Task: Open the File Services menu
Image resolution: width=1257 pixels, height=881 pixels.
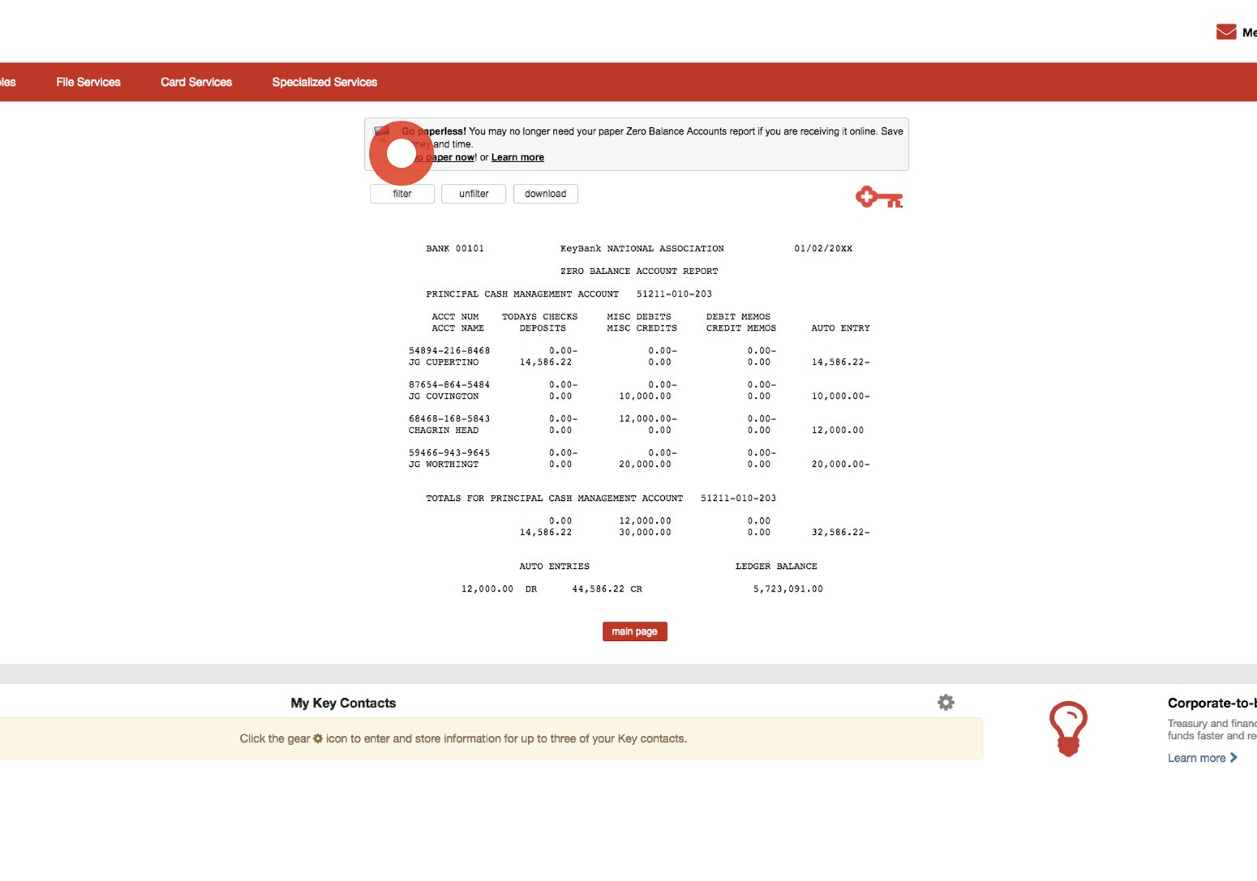Action: (x=88, y=82)
